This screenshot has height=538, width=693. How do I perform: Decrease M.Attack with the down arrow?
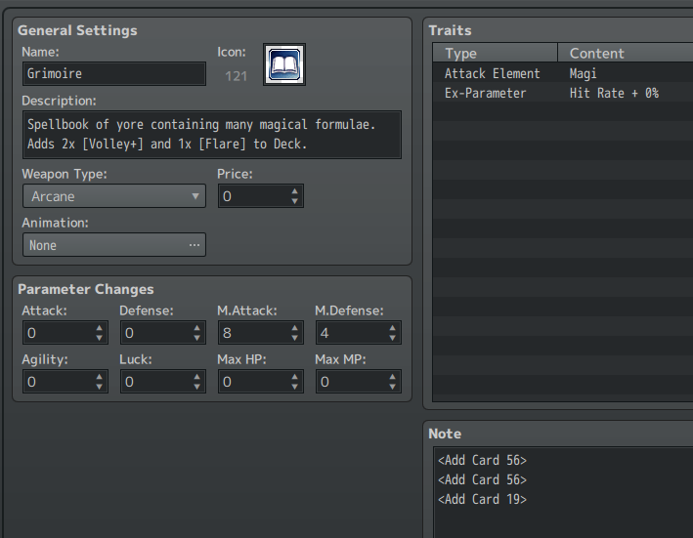295,338
